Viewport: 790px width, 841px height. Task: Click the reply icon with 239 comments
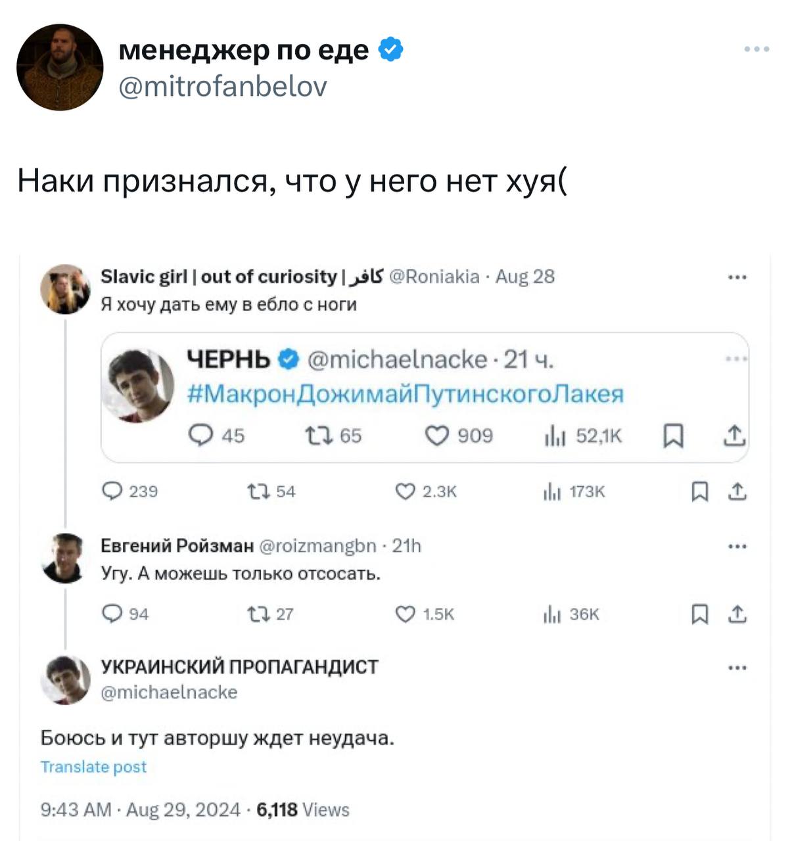tap(113, 491)
